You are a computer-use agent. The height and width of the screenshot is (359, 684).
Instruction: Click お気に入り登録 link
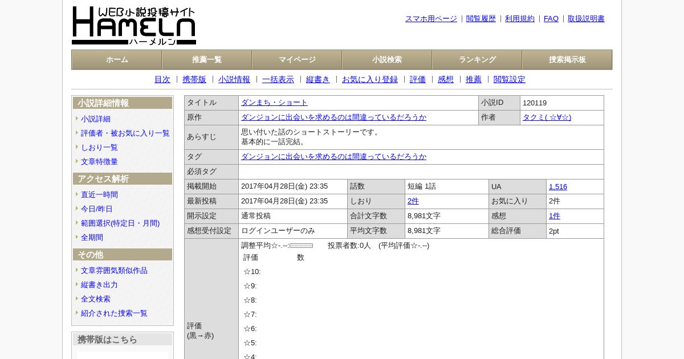click(370, 80)
